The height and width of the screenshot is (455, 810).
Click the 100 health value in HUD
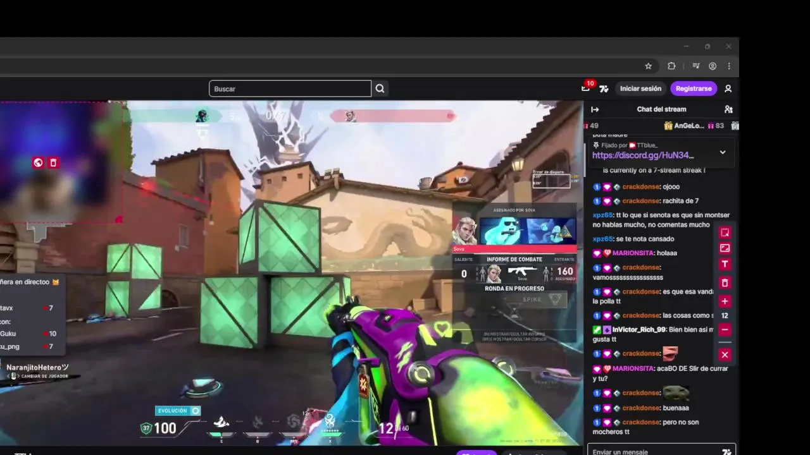coord(165,428)
